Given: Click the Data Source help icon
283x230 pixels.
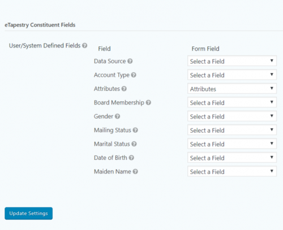Looking at the screenshot, I should point(130,61).
